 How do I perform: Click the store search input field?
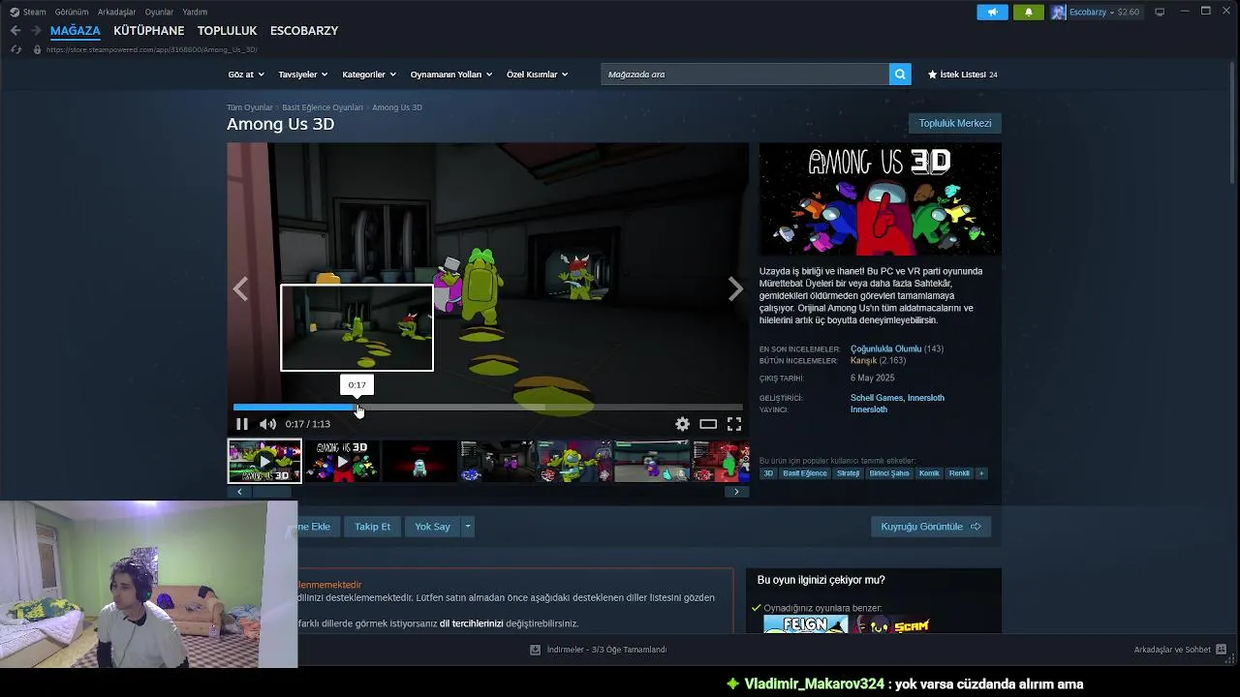(x=745, y=75)
